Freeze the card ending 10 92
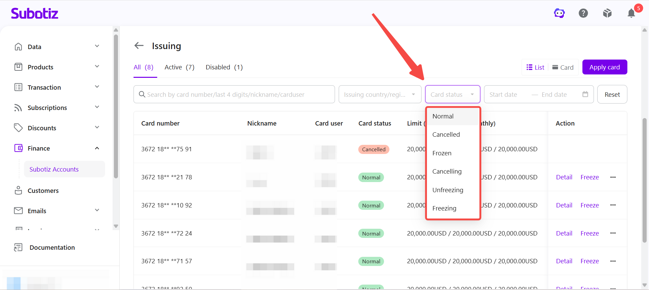The image size is (649, 290). point(590,205)
